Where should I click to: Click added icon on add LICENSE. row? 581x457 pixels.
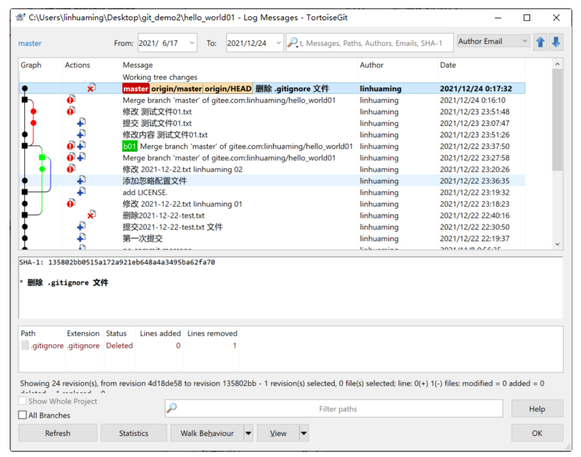[81, 192]
